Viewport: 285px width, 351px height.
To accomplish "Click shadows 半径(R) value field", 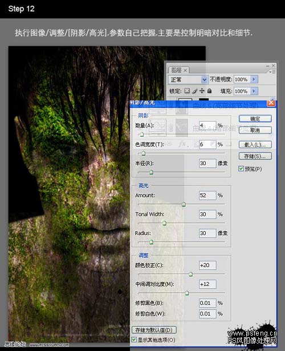I will [207, 163].
